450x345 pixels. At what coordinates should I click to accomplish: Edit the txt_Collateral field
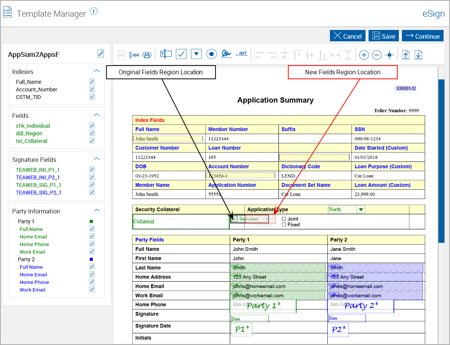coord(92,141)
